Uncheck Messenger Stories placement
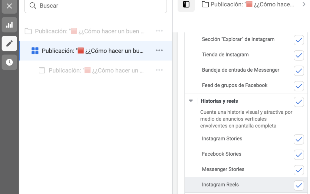This screenshot has height=194, width=310. (x=299, y=170)
